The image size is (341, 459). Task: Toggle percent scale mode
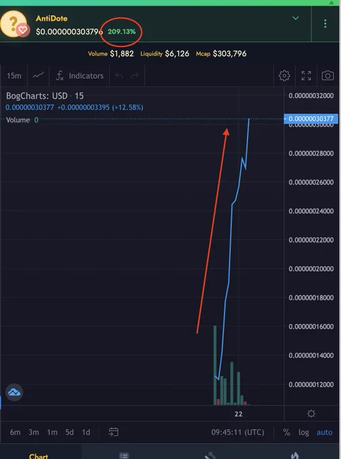point(286,432)
